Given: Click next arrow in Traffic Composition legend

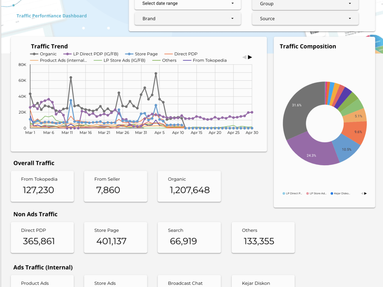Looking at the screenshot, I should click(x=365, y=193).
